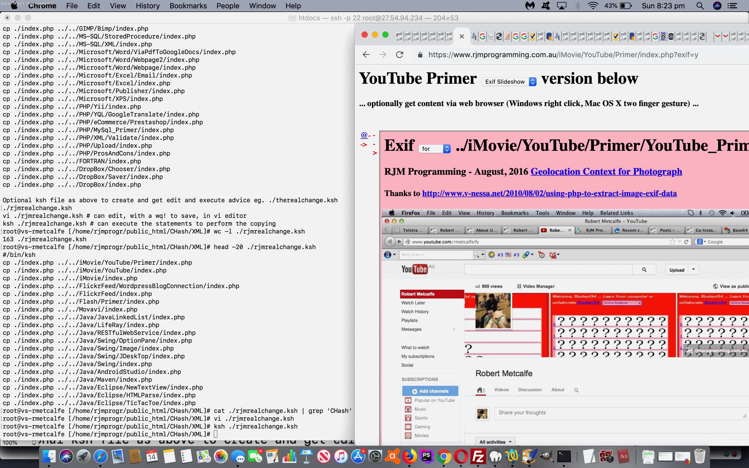
Task: Close the active Chrome tab with the X
Action: pyautogui.click(x=462, y=36)
